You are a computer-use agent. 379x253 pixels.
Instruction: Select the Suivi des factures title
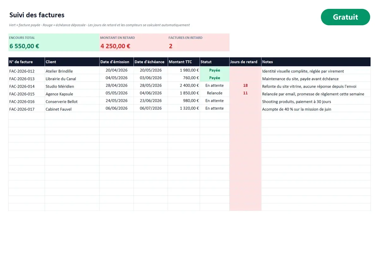[x=37, y=15]
